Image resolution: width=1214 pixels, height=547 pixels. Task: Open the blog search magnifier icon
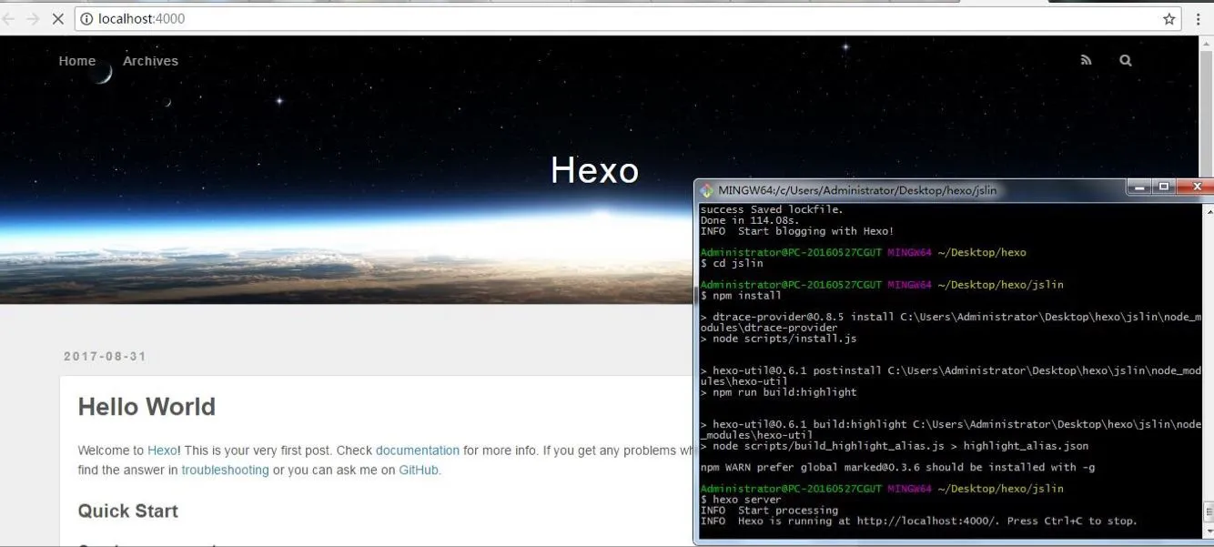point(1126,61)
